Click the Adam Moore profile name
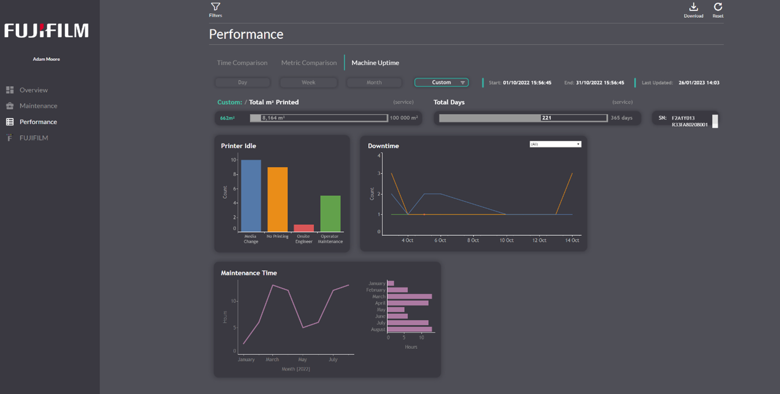This screenshot has width=780, height=394. (46, 59)
